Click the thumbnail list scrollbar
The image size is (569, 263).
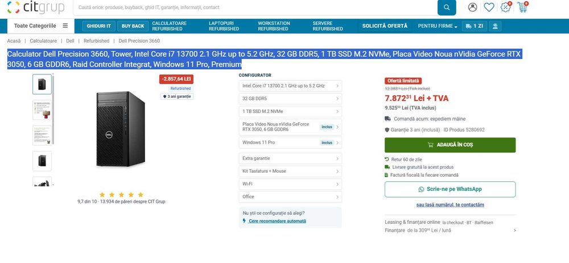pyautogui.click(x=53, y=108)
